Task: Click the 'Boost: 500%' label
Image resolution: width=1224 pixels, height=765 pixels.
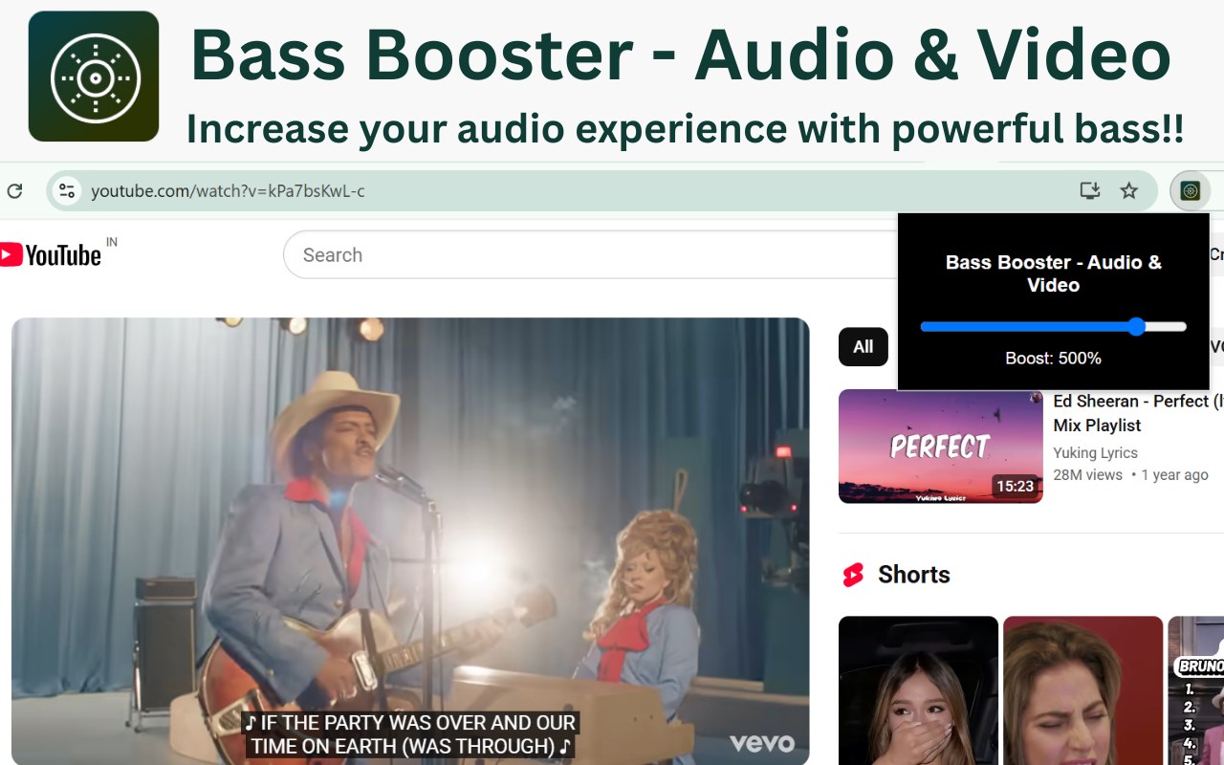Action: pyautogui.click(x=1053, y=359)
